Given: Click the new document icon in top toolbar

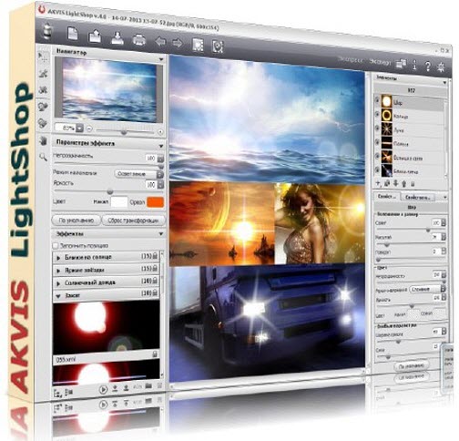Looking at the screenshot, I should [x=73, y=34].
